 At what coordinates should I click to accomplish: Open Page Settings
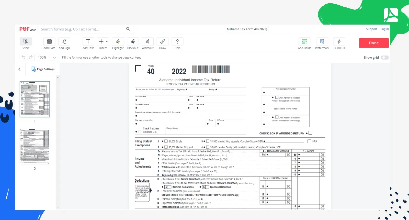[43, 69]
